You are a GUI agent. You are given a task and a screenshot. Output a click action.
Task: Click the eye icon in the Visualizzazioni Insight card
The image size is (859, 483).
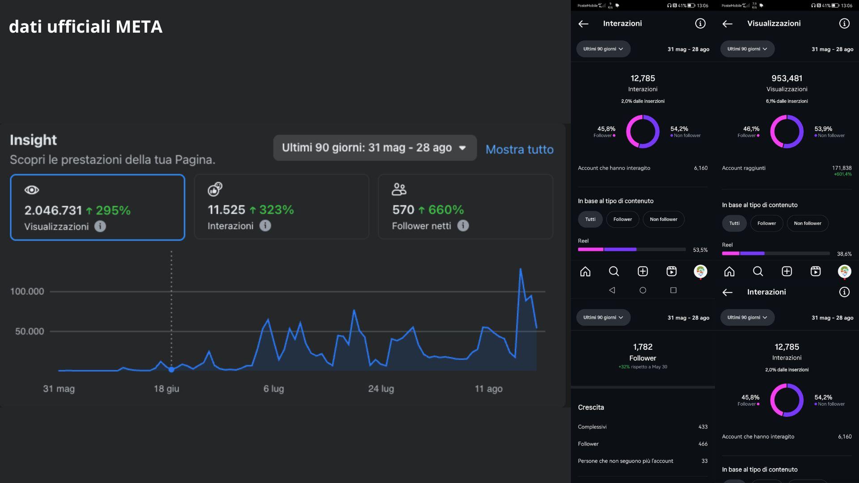32,190
